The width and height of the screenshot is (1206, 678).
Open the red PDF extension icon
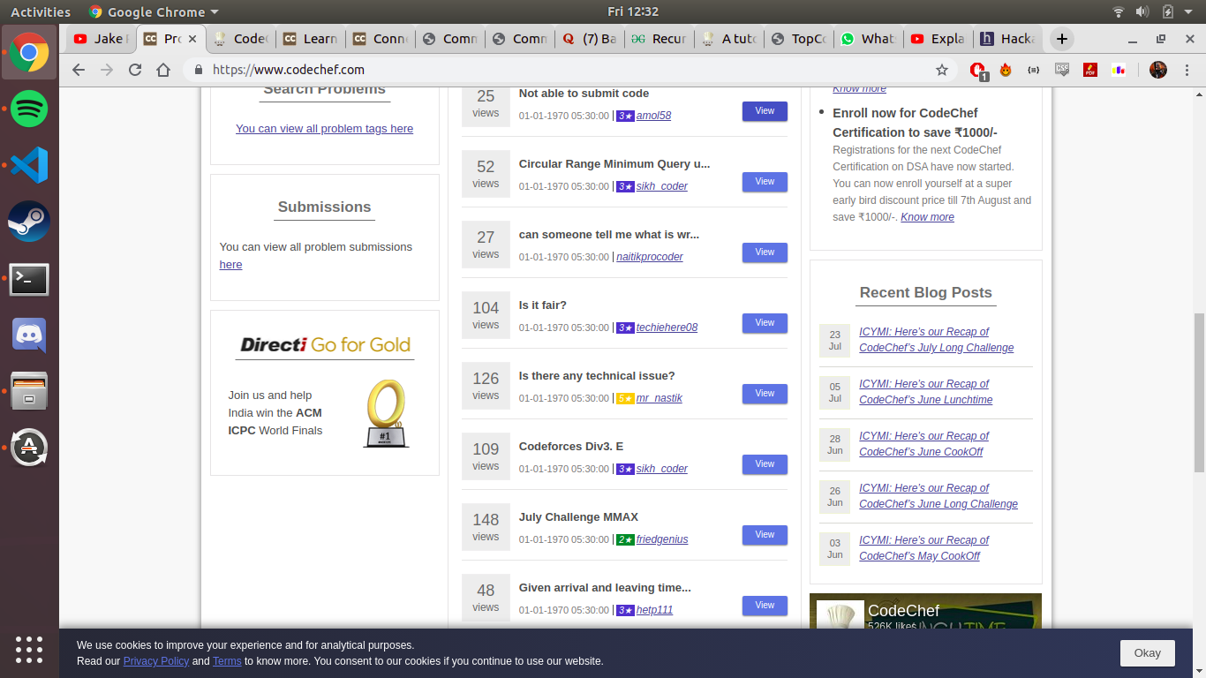click(1090, 70)
